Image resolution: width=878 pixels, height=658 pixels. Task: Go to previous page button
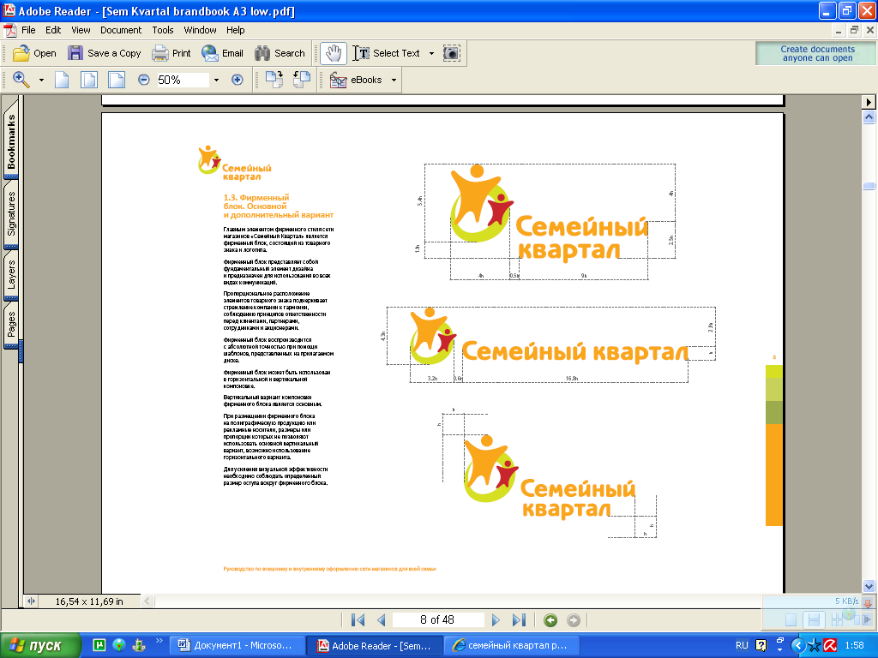[382, 620]
